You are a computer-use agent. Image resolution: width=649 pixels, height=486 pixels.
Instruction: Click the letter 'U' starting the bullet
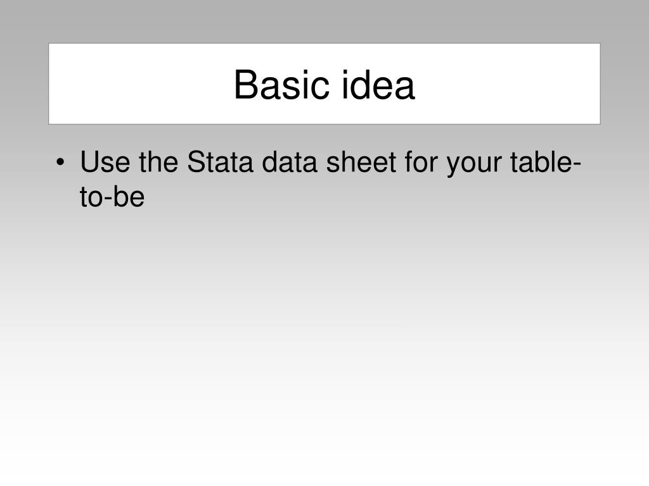click(89, 161)
